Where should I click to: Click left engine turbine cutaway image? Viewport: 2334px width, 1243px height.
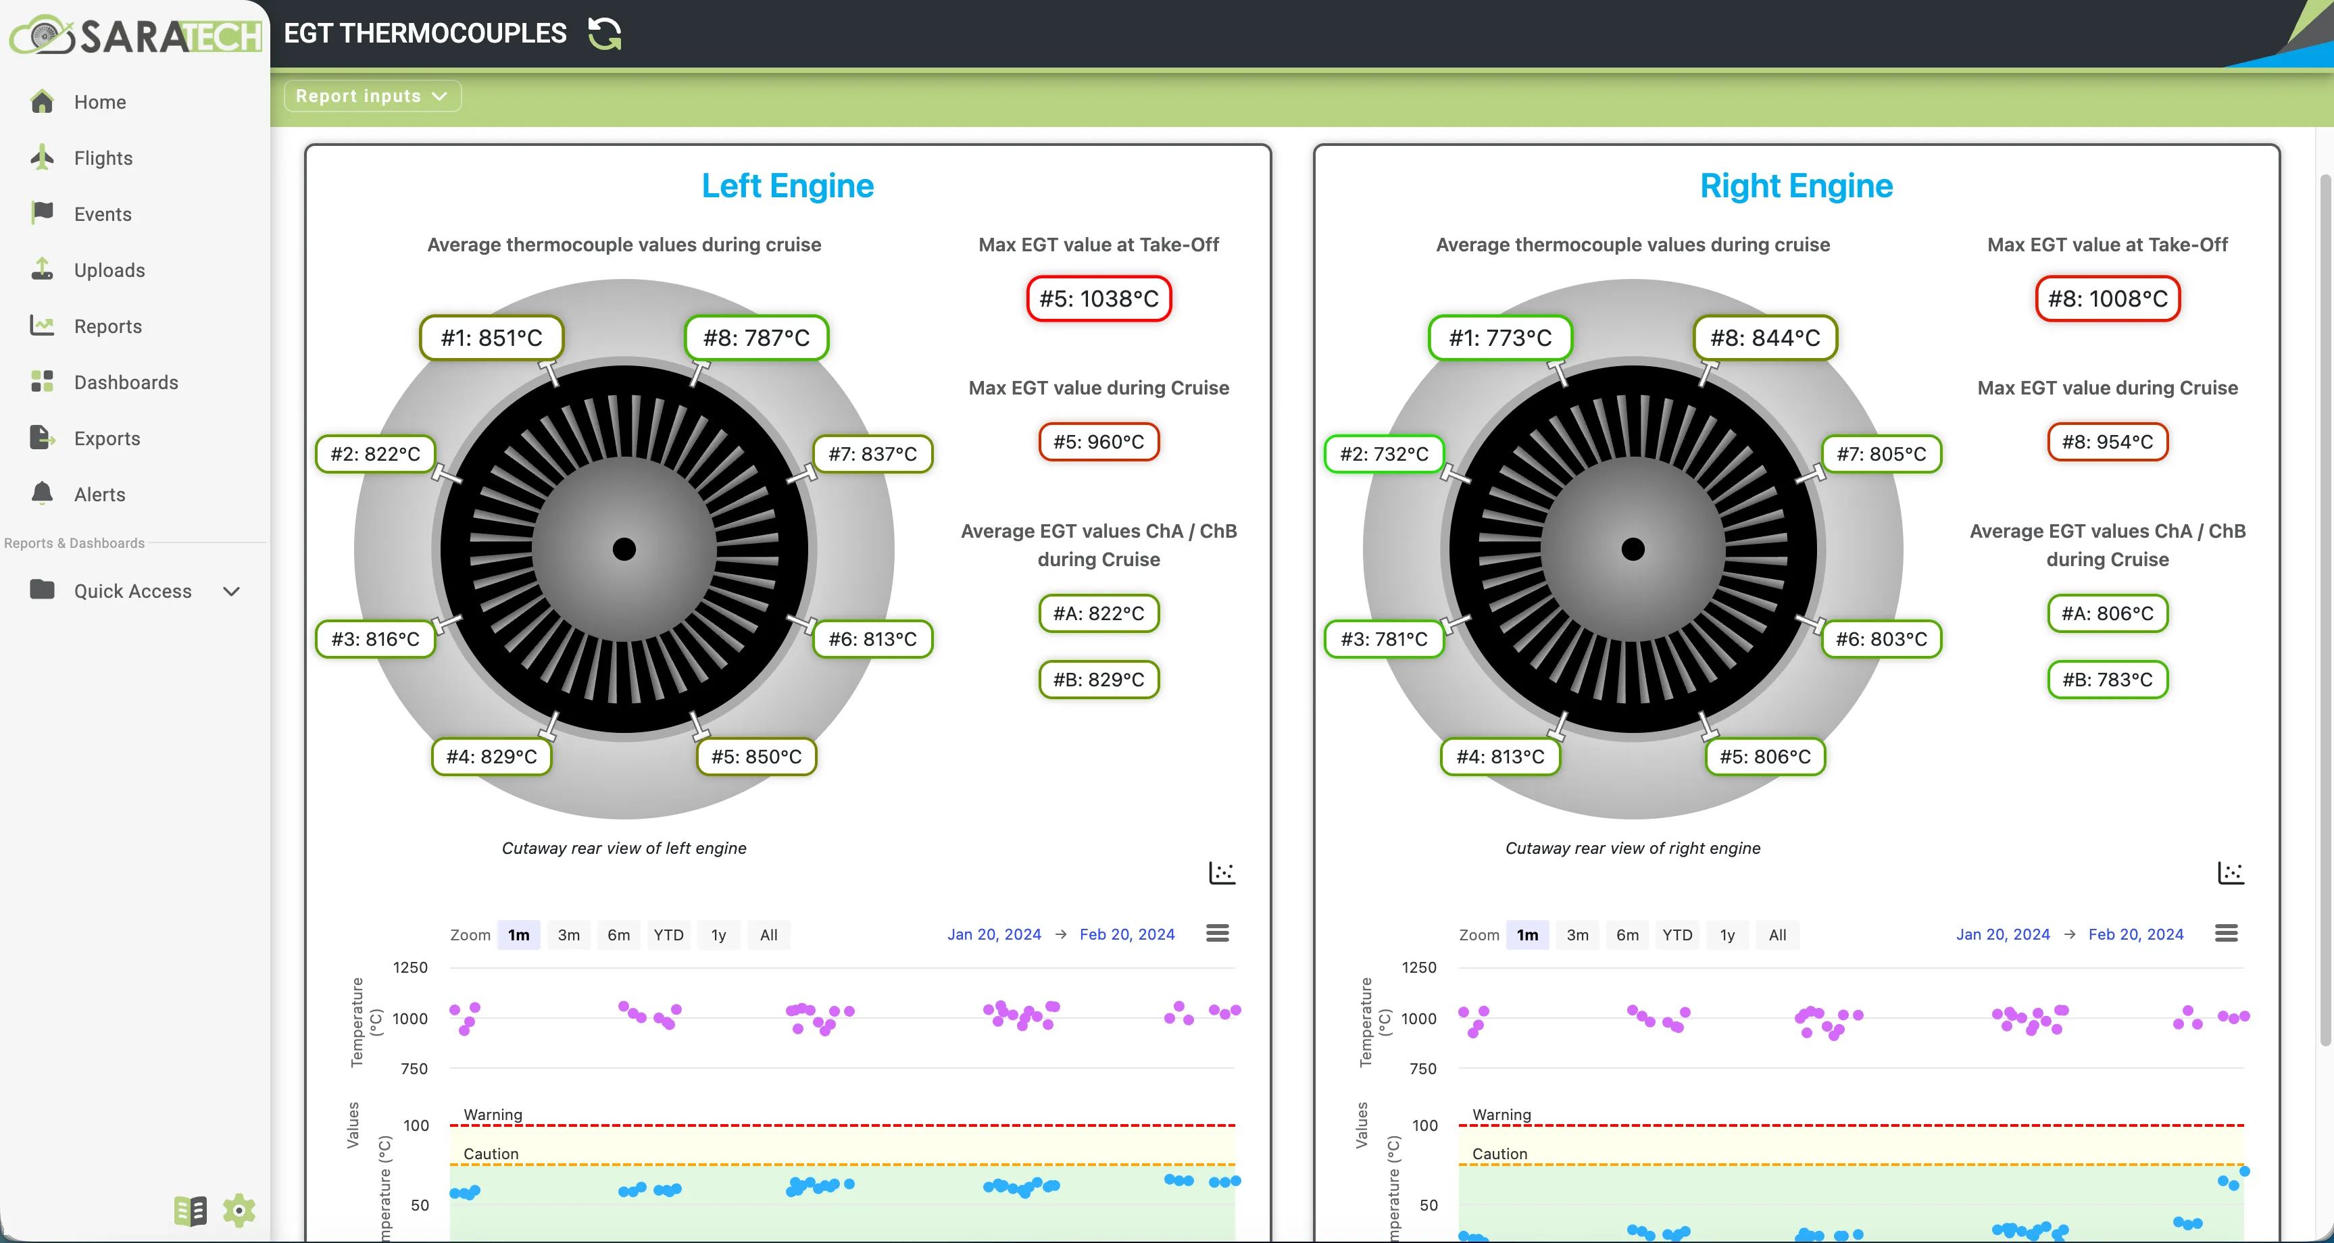pos(624,549)
